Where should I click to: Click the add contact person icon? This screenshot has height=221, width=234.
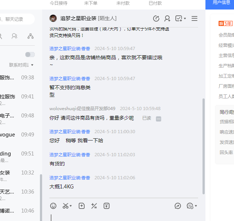coord(167,19)
